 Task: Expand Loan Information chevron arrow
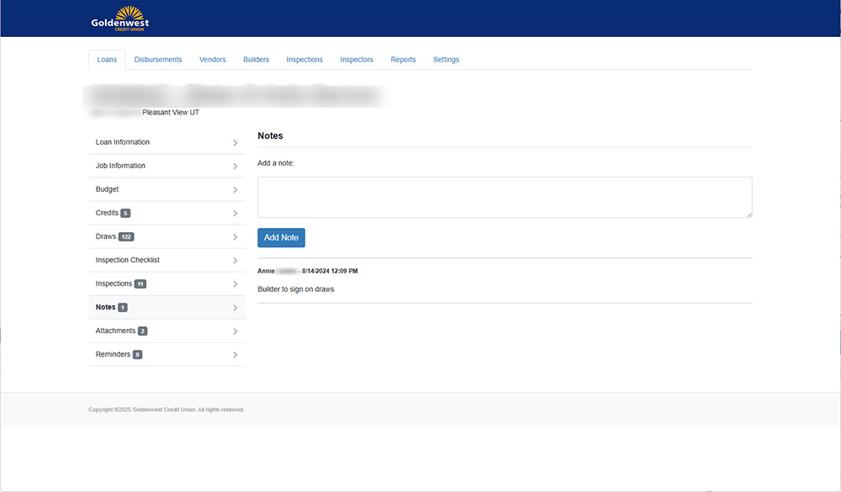coord(235,143)
